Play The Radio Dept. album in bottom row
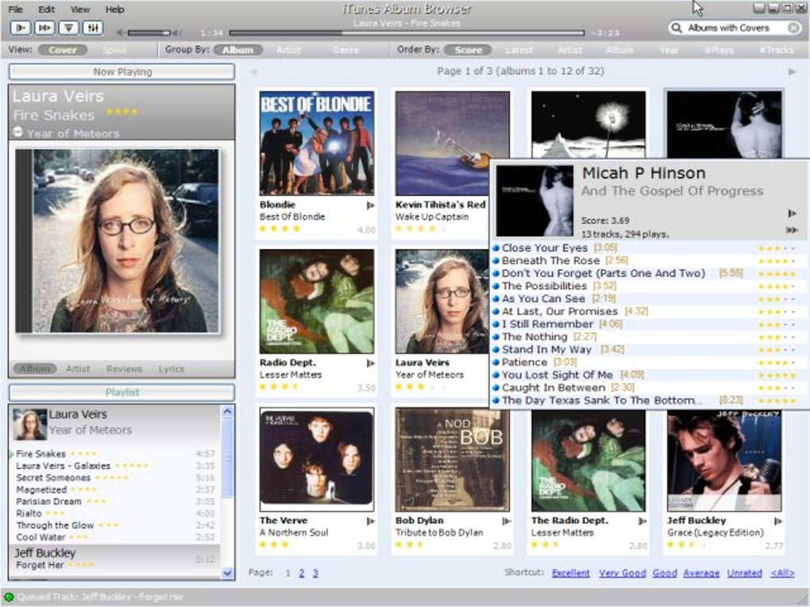Viewport: 810px width, 607px height. pos(642,521)
